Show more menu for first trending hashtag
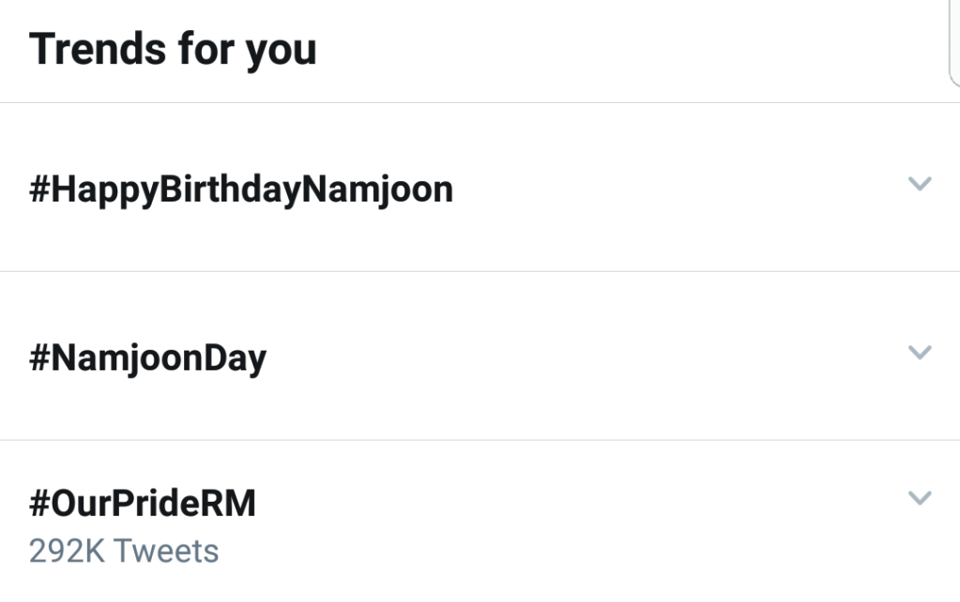The width and height of the screenshot is (960, 602). coord(920,184)
